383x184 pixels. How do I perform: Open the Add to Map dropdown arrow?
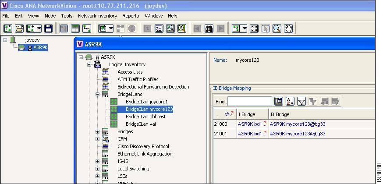[39, 28]
